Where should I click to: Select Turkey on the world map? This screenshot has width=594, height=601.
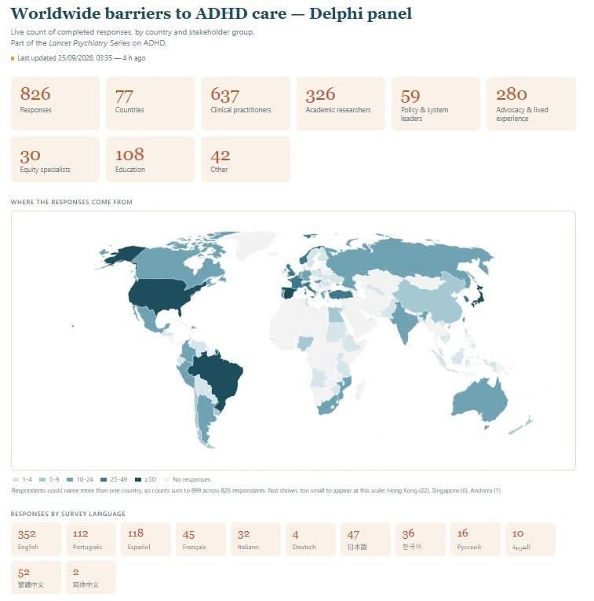341,295
